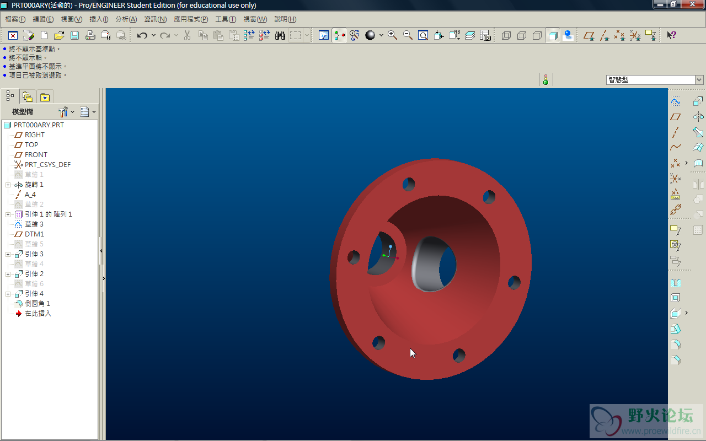
Task: Open the 分析 menu
Action: click(x=126, y=19)
